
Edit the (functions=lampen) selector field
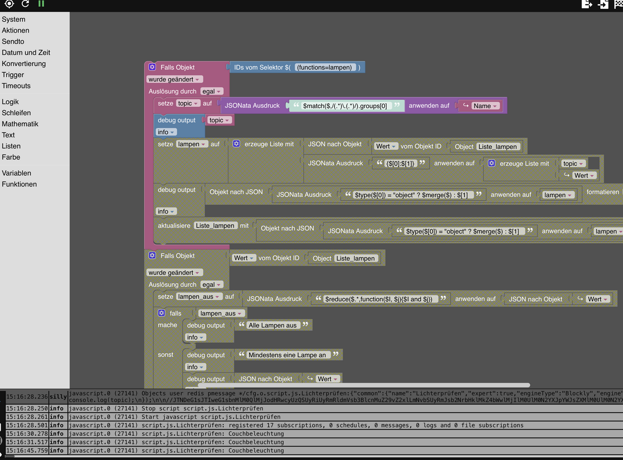[x=325, y=67]
